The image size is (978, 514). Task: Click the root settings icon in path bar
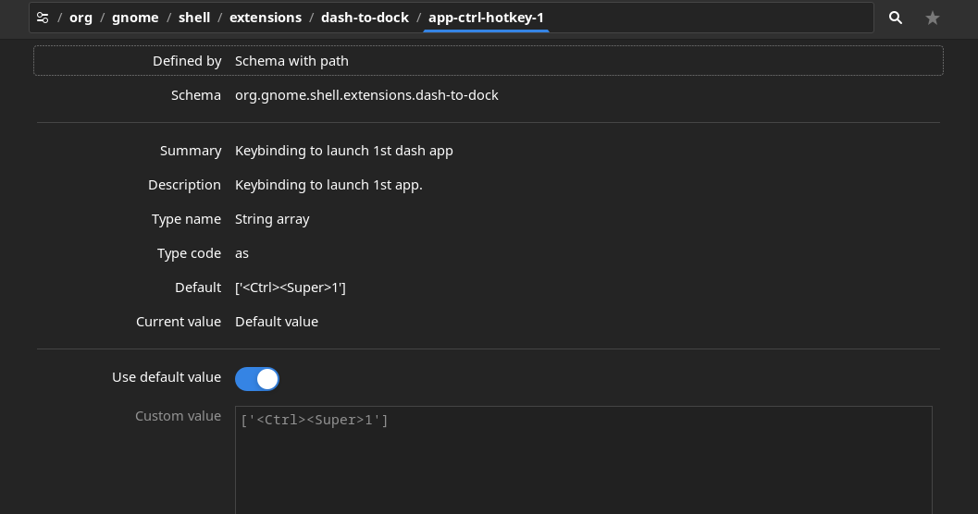pyautogui.click(x=43, y=18)
